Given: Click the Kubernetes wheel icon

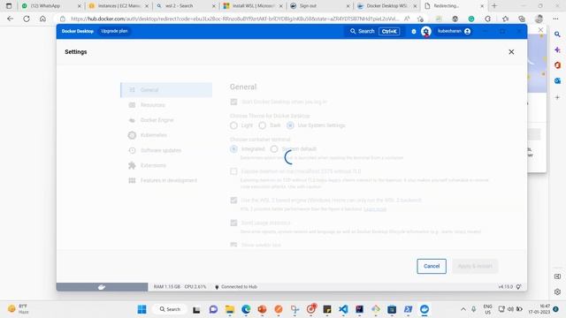Looking at the screenshot, I should [132, 135].
